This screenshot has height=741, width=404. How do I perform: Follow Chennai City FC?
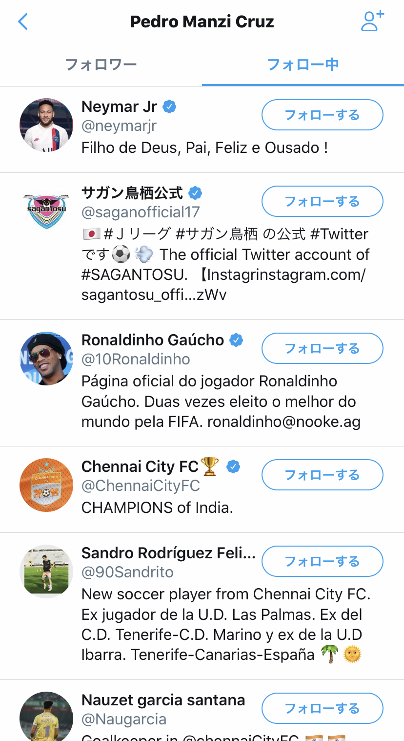[x=322, y=475]
